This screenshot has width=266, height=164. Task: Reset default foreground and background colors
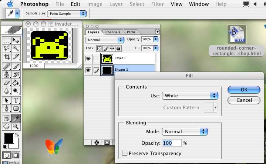[x=5, y=147]
